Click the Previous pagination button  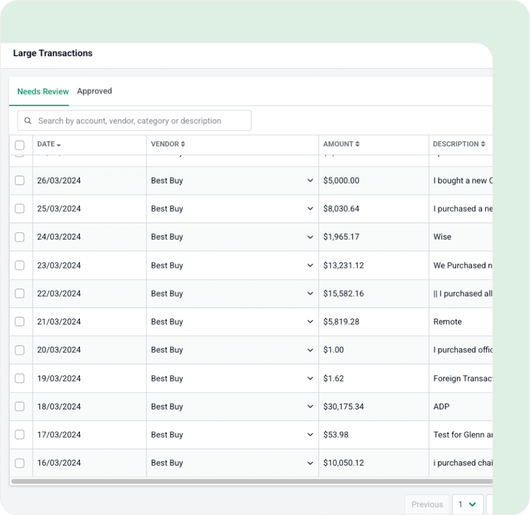(427, 504)
